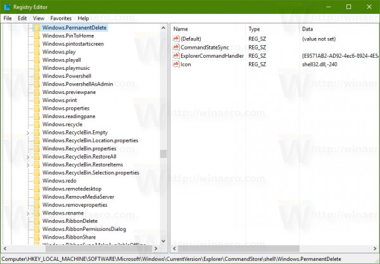Click the values pane horizontal scroll left arrow
380x264 pixels.
click(175, 249)
